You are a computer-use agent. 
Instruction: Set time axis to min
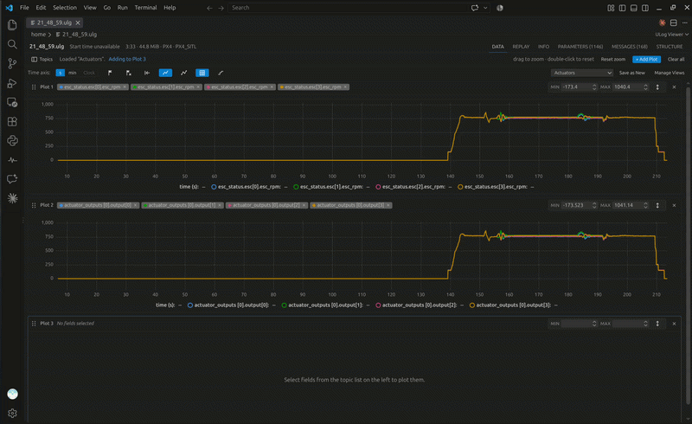tap(73, 73)
